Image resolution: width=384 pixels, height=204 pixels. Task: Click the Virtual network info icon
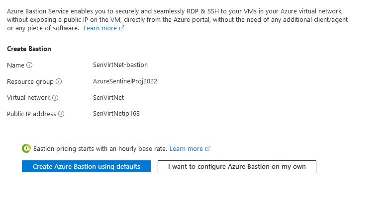(55, 98)
